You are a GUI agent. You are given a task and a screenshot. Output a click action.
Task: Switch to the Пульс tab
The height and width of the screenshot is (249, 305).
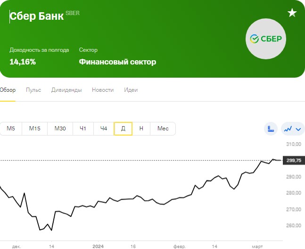[33, 90]
